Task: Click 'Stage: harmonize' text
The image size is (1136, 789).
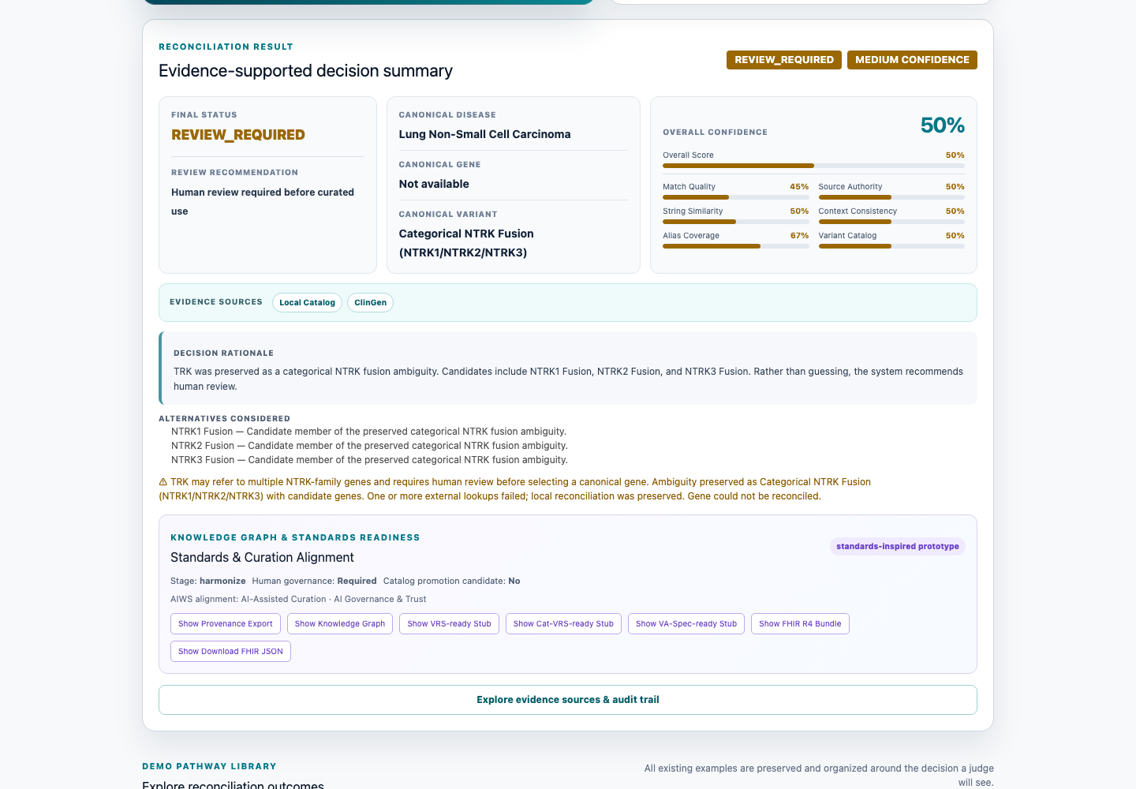Action: click(207, 581)
